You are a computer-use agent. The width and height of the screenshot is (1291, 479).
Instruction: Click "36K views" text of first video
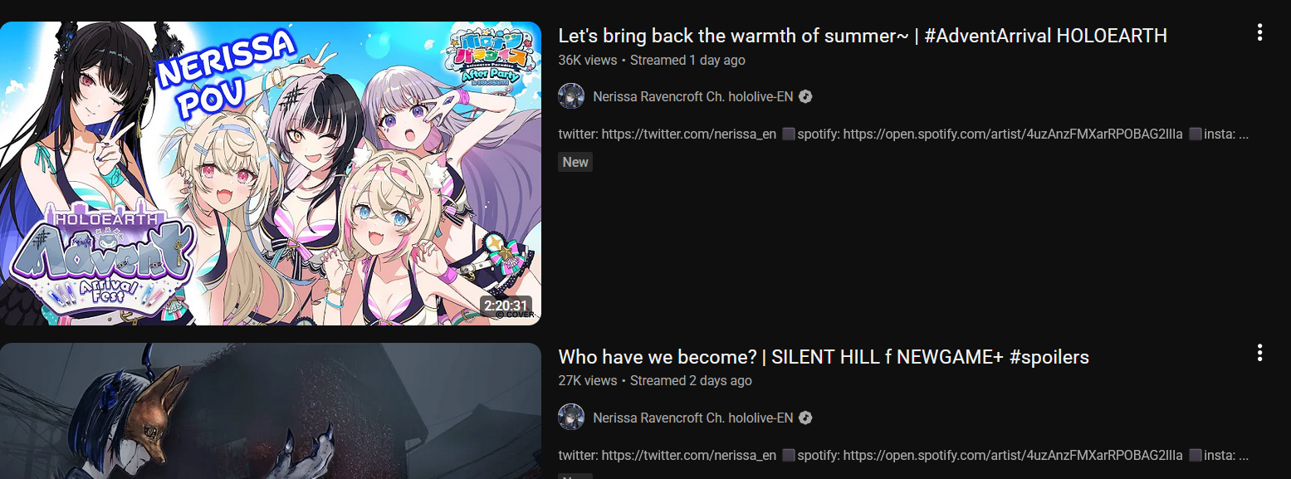click(x=588, y=60)
